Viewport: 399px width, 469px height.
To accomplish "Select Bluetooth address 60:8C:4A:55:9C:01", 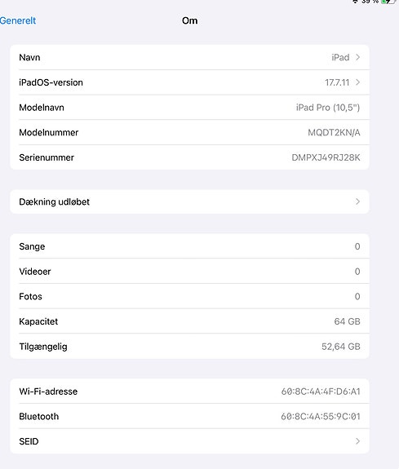I will tap(321, 417).
